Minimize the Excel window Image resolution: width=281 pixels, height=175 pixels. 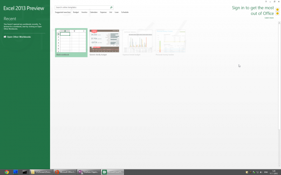(x=270, y=1)
